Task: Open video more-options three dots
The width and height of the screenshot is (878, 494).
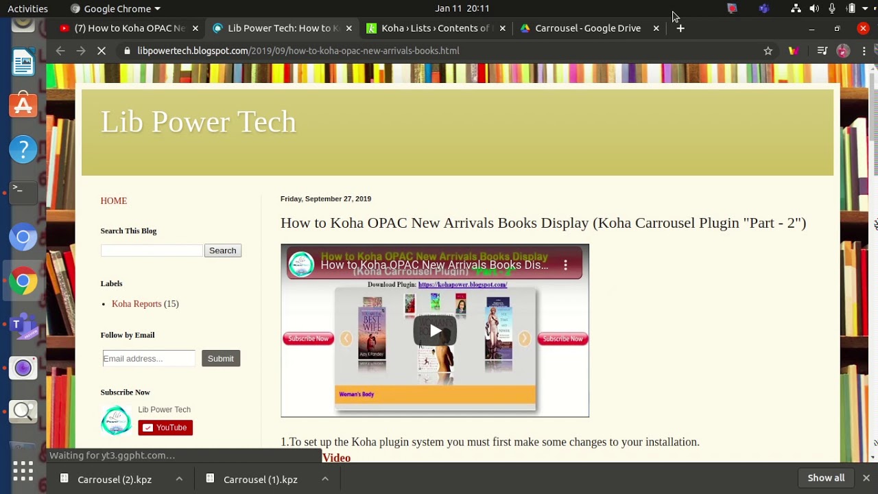Action: tap(565, 265)
